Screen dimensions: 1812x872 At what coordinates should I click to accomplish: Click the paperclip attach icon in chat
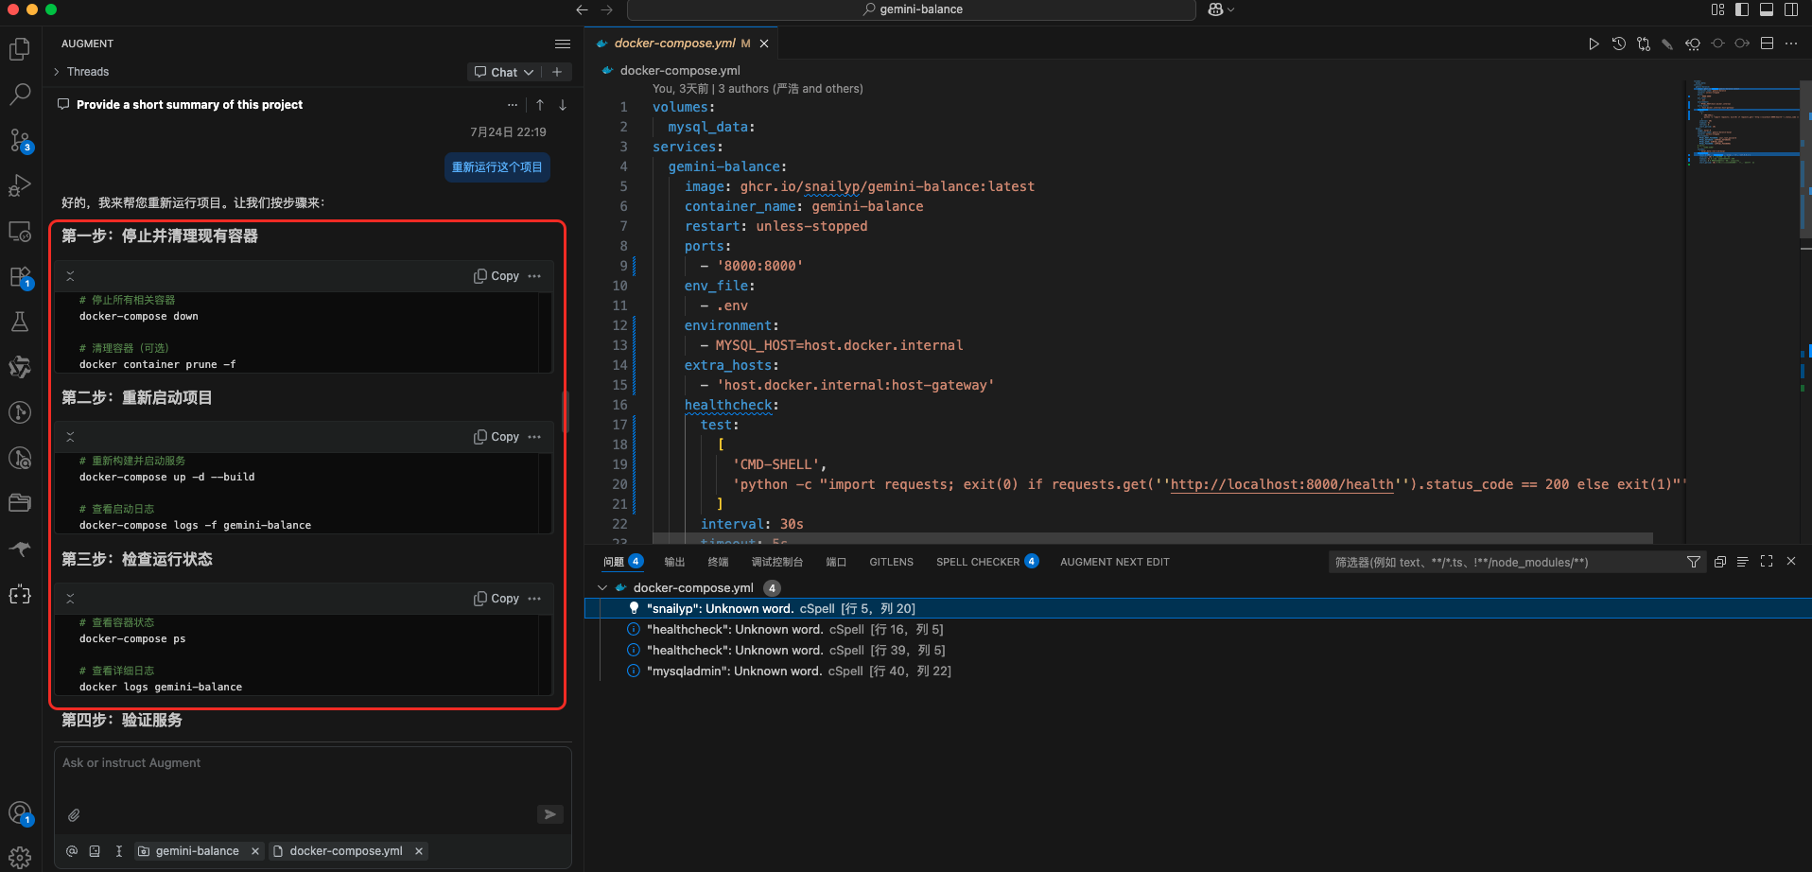tap(74, 814)
